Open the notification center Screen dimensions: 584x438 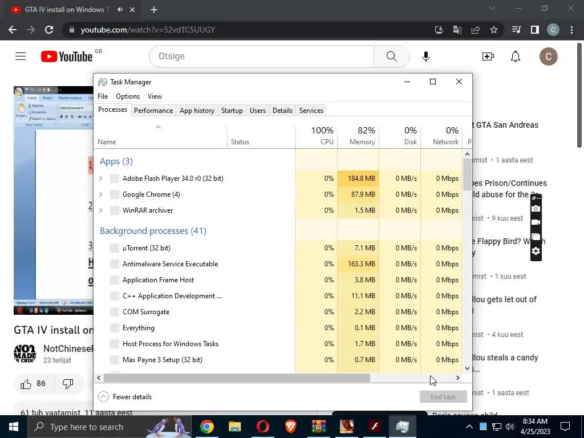(565, 427)
